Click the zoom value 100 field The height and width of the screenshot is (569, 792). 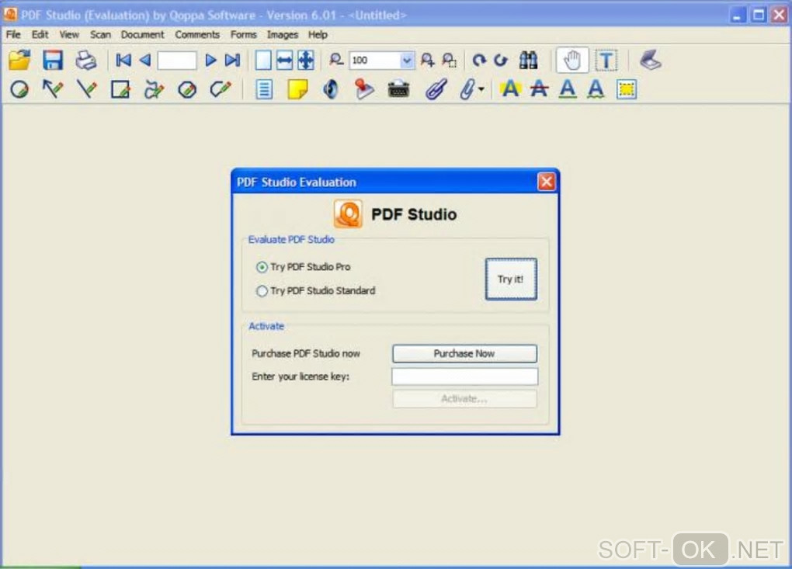pos(374,61)
